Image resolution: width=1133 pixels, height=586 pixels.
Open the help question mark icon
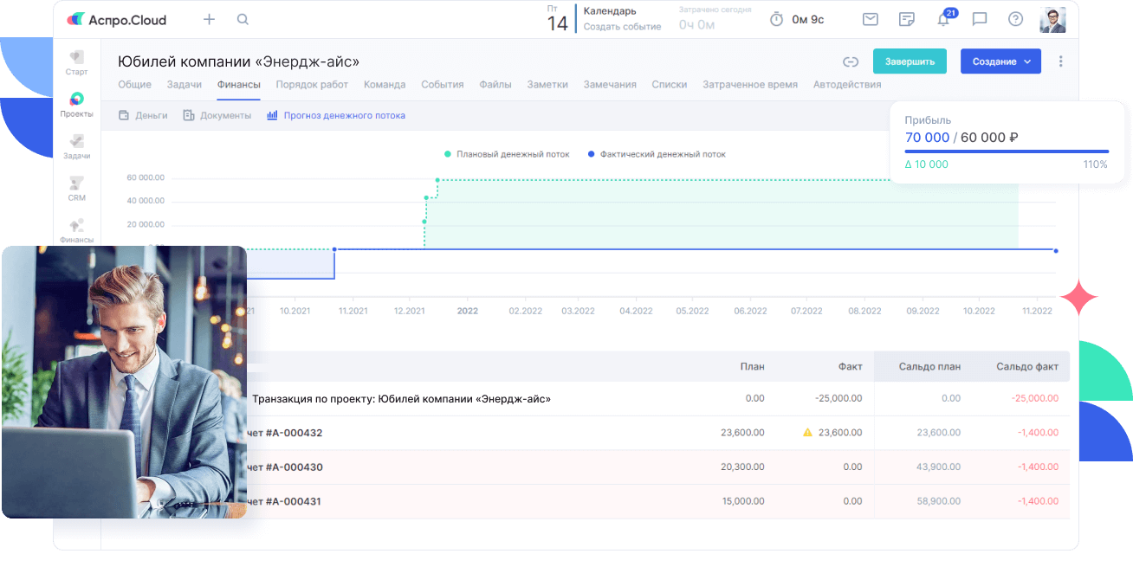1016,19
